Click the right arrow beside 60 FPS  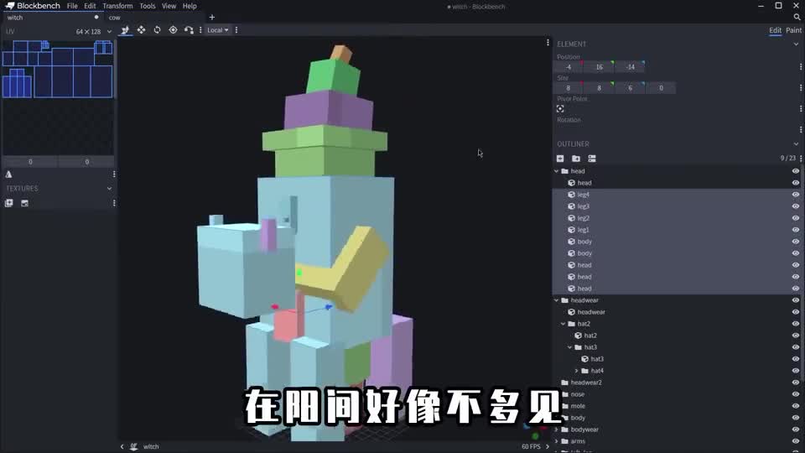click(x=548, y=447)
